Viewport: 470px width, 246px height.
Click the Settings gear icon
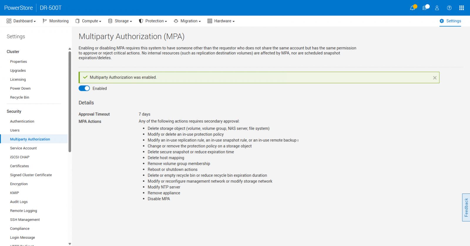click(442, 21)
